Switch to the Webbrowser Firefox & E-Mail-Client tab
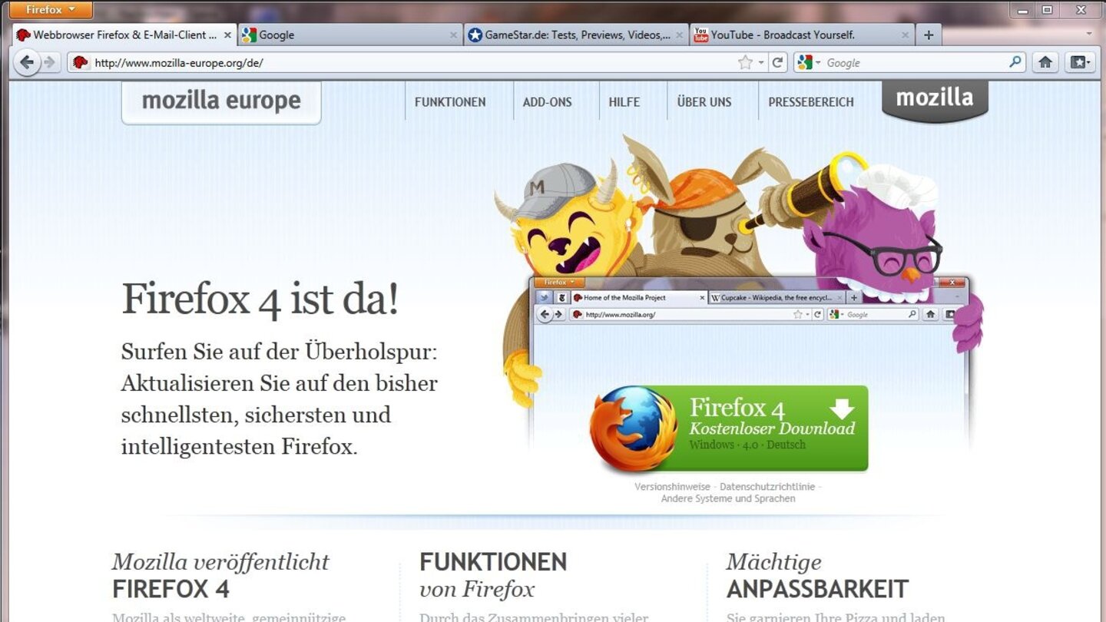1106x622 pixels. click(x=124, y=35)
